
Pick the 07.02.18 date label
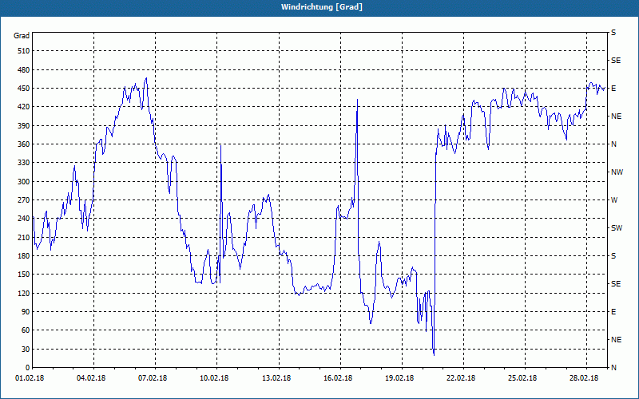point(153,378)
